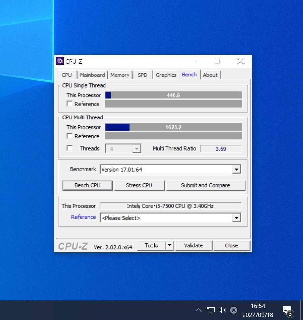Open the Reference processor Please Select dropdown
Image resolution: width=303 pixels, height=320 pixels.
[x=170, y=218]
